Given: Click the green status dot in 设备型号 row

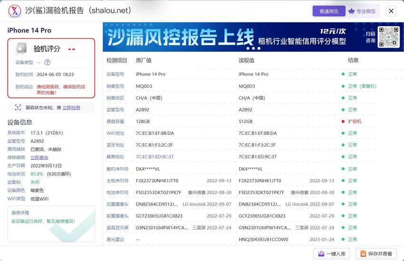Looking at the screenshot, I should pos(343,74).
